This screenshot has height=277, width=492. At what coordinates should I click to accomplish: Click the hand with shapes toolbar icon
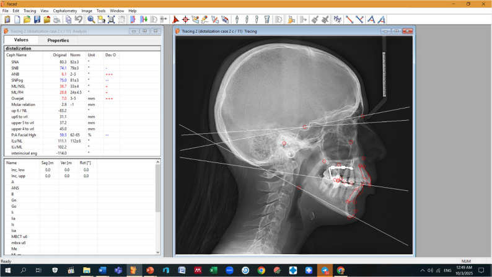point(291,19)
